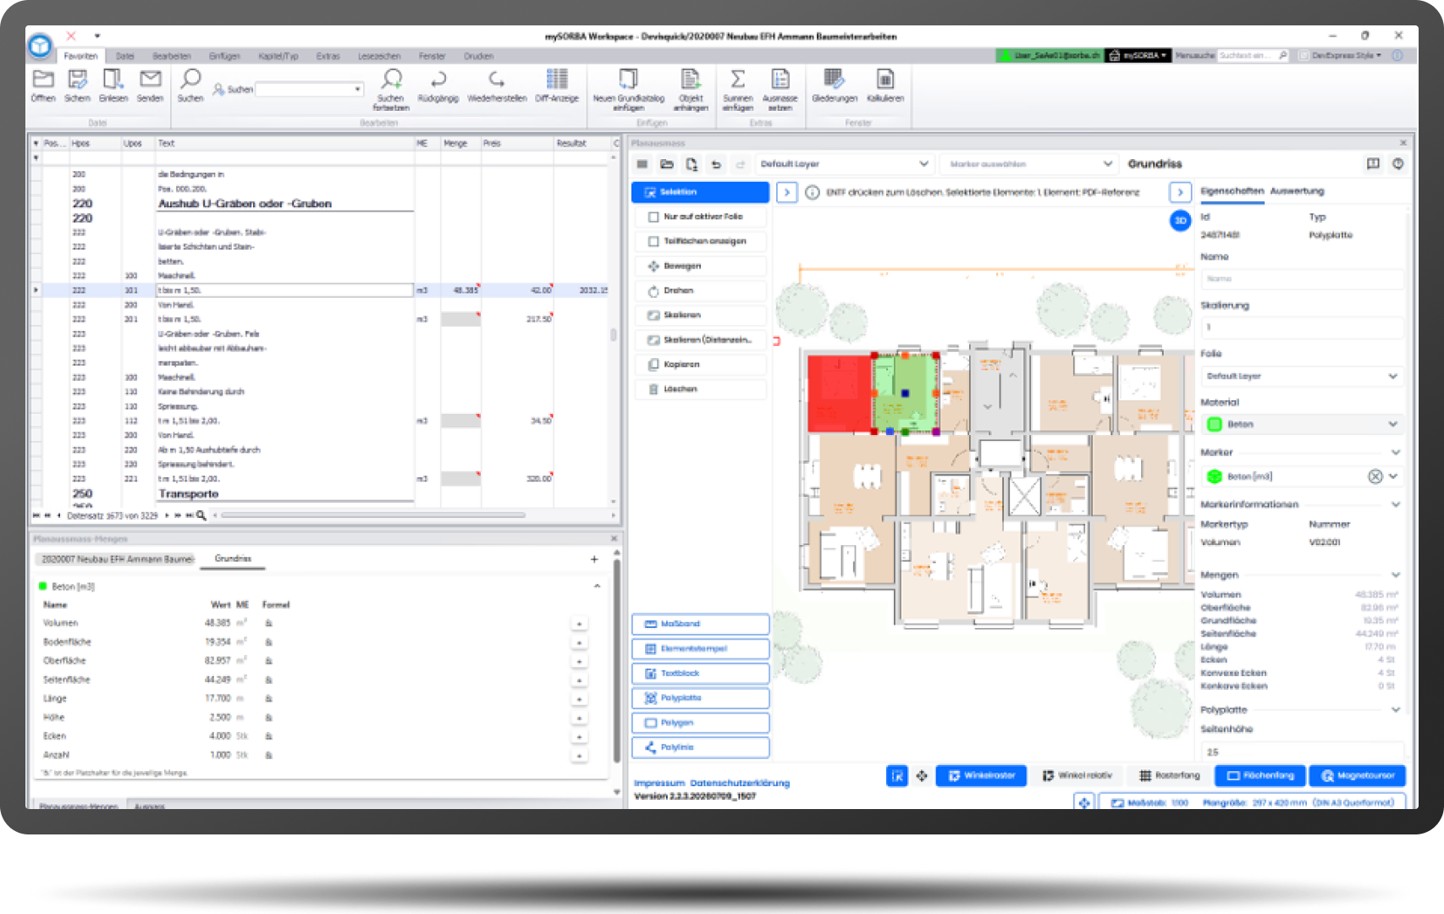Viewport: 1444px width, 914px height.
Task: Switch to the Auswertung tab
Action: pyautogui.click(x=1297, y=191)
